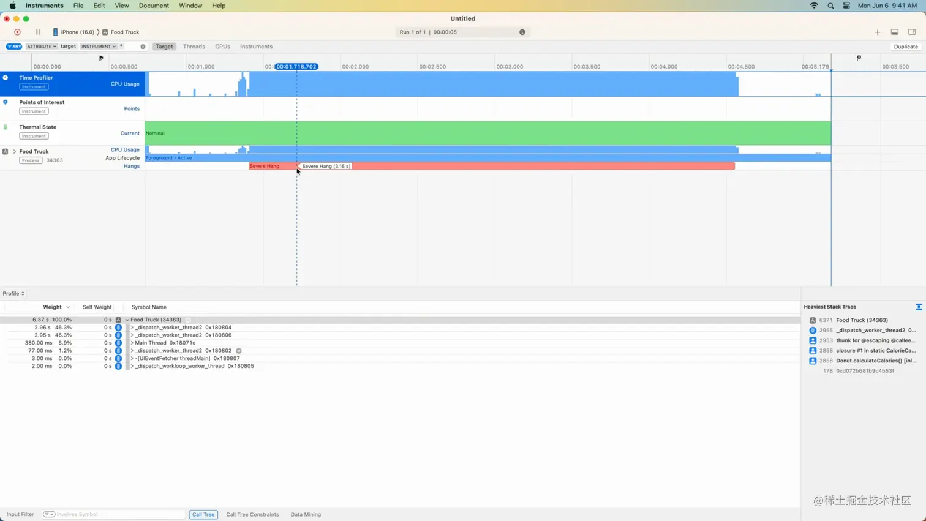The height and width of the screenshot is (521, 926).
Task: Switch to the CPUs tab
Action: click(x=222, y=47)
